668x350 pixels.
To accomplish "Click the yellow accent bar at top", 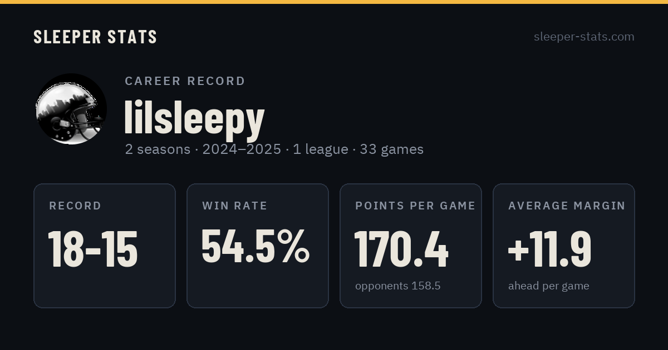I will click(334, 2).
